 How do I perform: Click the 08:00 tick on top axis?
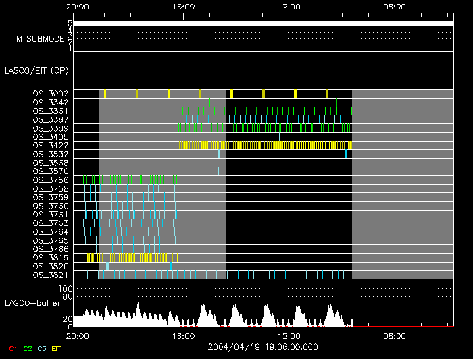tap(395, 6)
